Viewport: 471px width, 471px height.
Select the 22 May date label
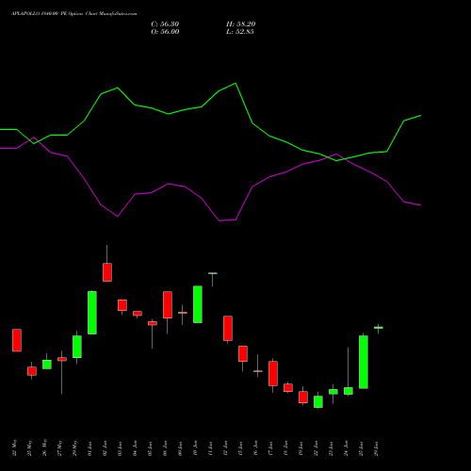pos(14,448)
